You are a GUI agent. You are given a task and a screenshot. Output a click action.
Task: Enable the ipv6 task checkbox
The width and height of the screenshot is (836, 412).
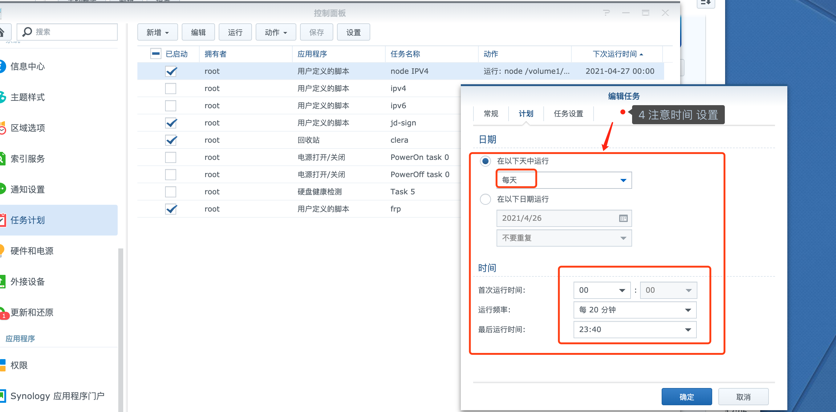(171, 105)
